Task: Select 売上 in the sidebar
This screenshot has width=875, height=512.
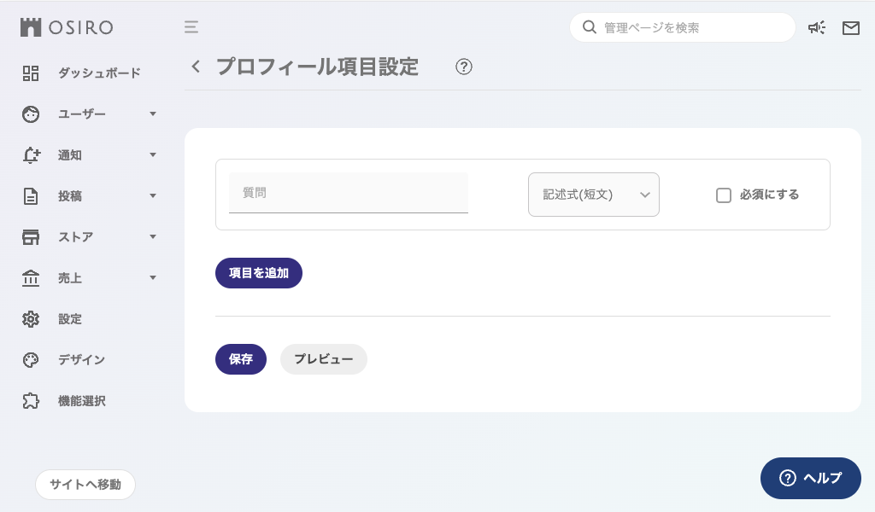Action: click(70, 277)
